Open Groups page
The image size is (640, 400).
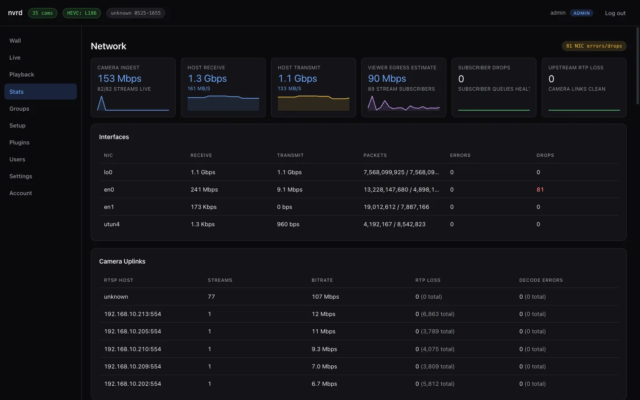[40, 108]
